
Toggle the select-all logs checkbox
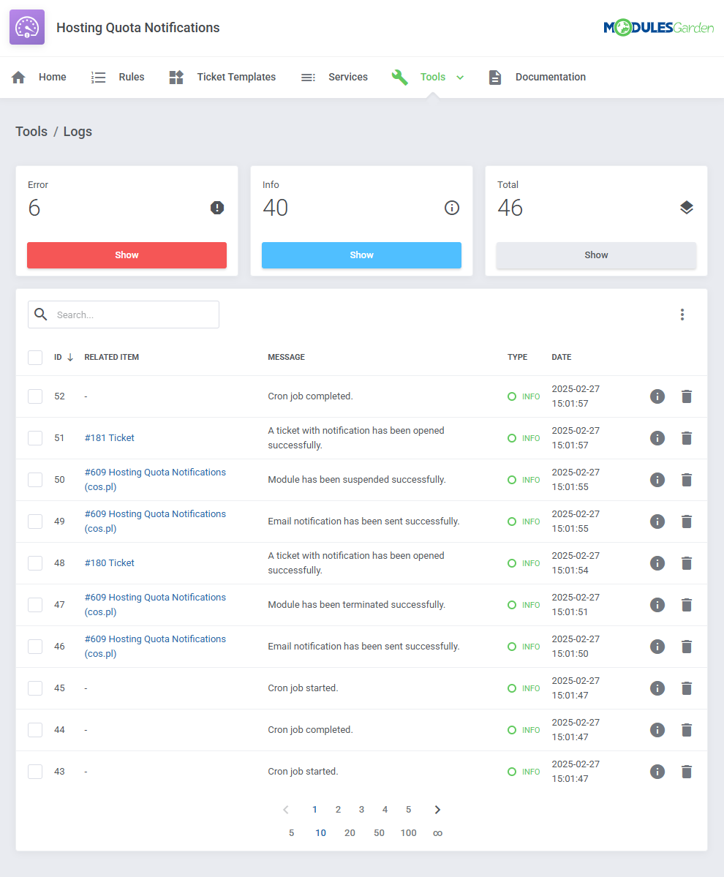[x=35, y=358]
